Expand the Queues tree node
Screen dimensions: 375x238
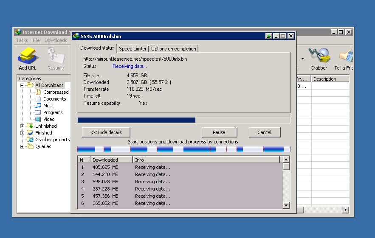coord(22,146)
